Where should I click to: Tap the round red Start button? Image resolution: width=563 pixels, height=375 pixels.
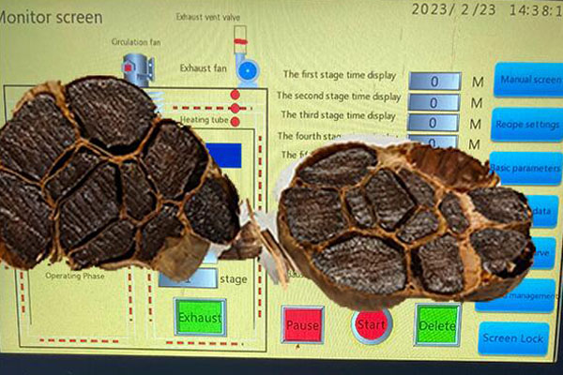tap(372, 324)
